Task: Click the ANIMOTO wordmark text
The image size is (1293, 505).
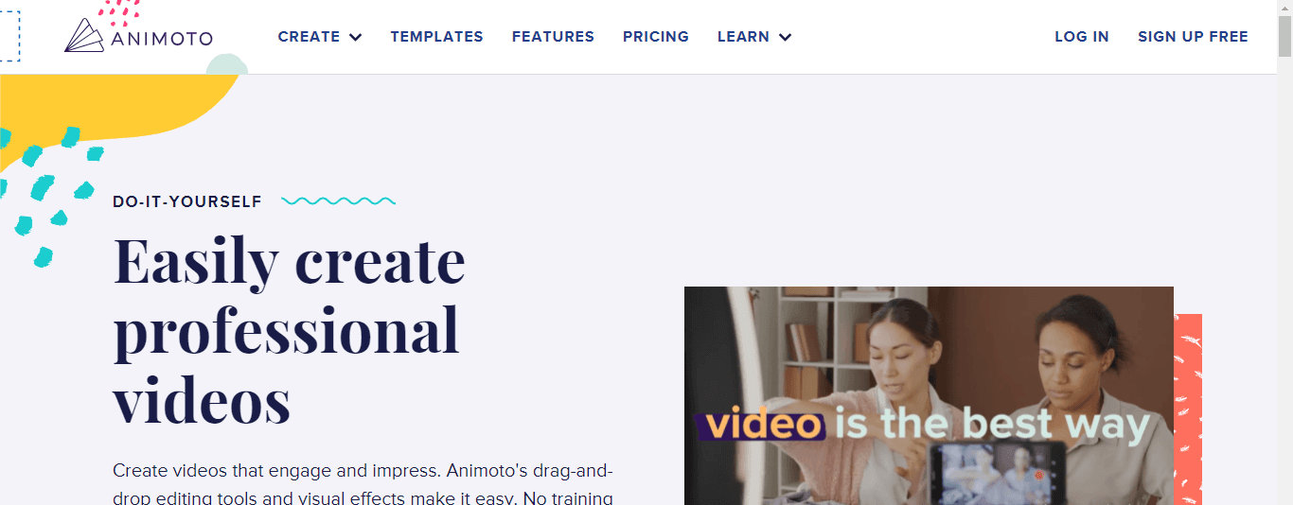Action: (161, 39)
